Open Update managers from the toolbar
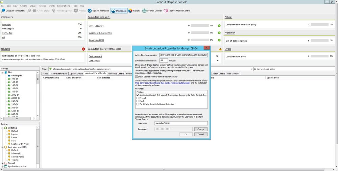The height and width of the screenshot is (171, 338). point(98,10)
